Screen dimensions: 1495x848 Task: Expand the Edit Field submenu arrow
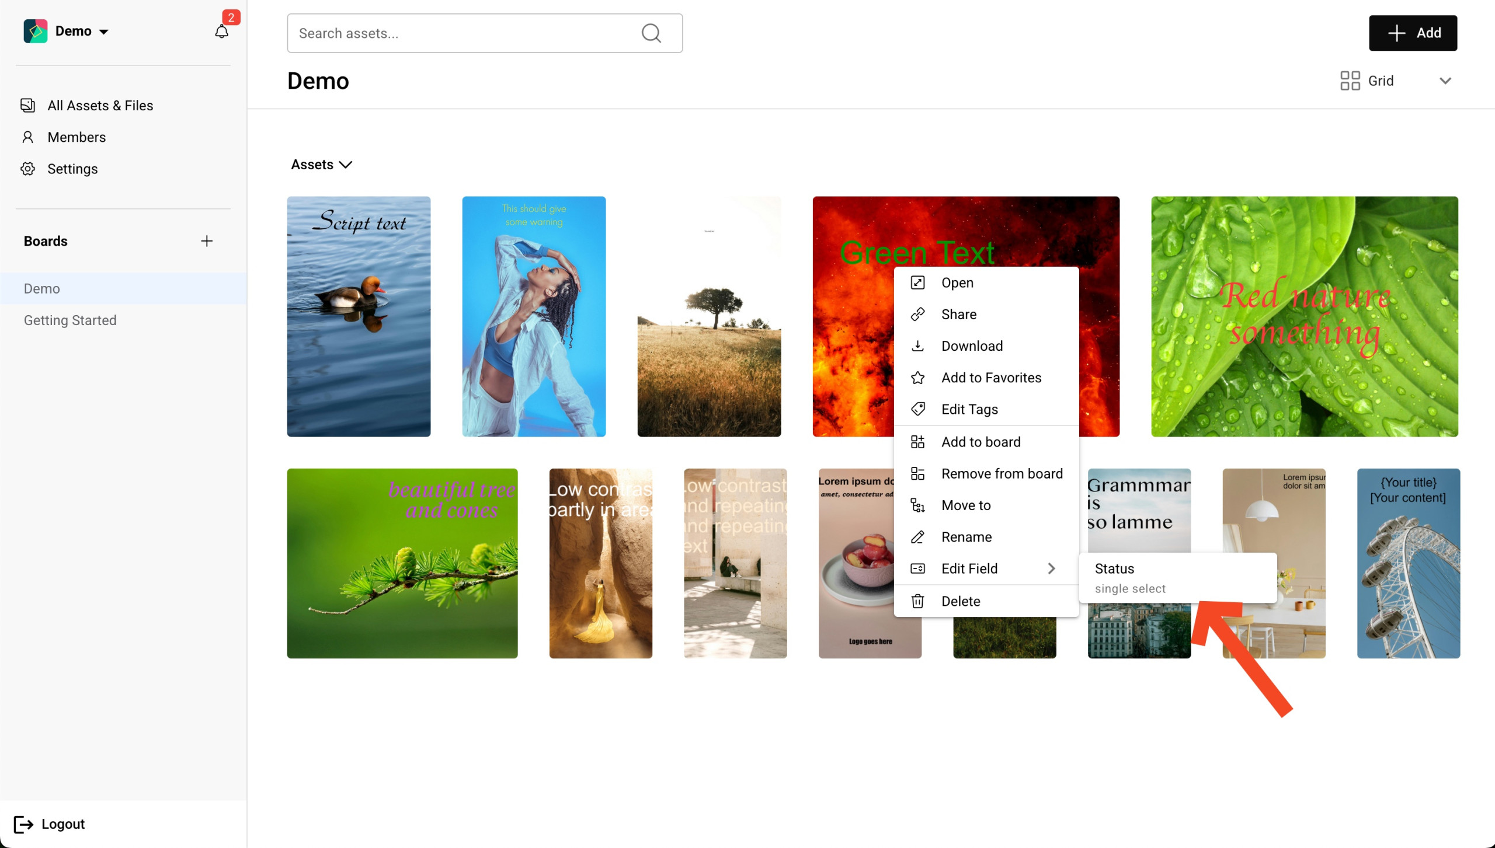point(1051,568)
